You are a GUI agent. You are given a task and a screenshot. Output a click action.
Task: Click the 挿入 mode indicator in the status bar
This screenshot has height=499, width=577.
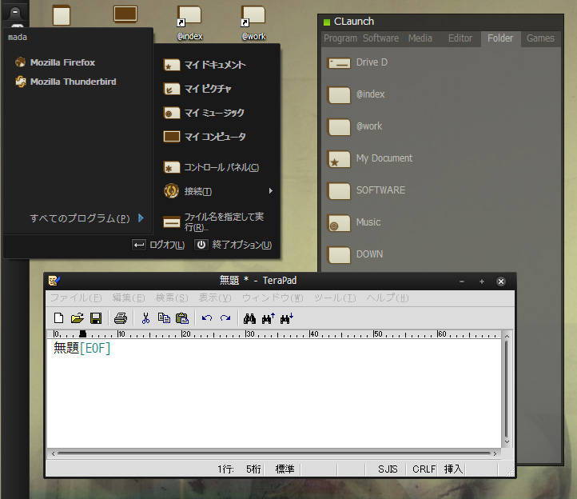pos(453,469)
